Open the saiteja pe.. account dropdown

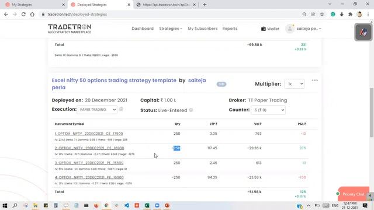pyautogui.click(x=309, y=29)
